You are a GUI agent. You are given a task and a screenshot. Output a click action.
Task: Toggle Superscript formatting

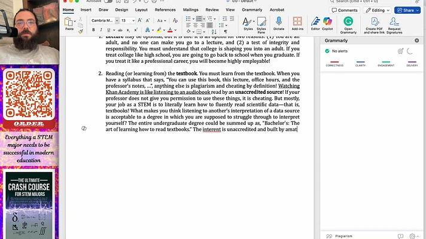pos(136,30)
